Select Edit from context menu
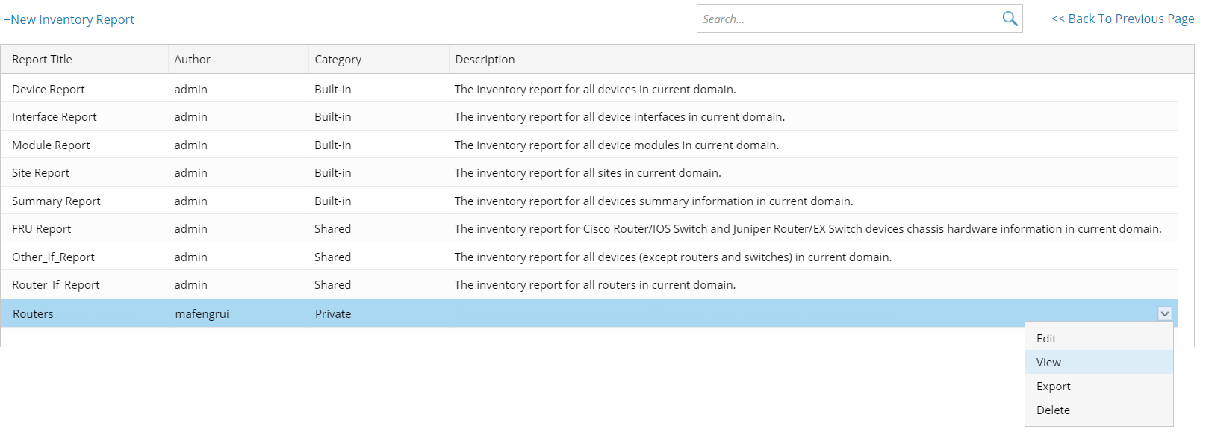This screenshot has height=435, width=1206. pyautogui.click(x=1046, y=338)
